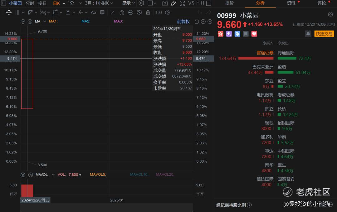Select the crosshair move cursor tool
Image resolution: width=337 pixels, height=212 pixels.
pyautogui.click(x=9, y=13)
